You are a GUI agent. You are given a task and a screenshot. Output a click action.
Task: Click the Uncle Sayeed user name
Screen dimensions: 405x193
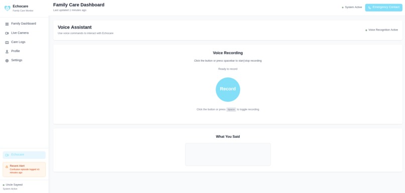14,185
